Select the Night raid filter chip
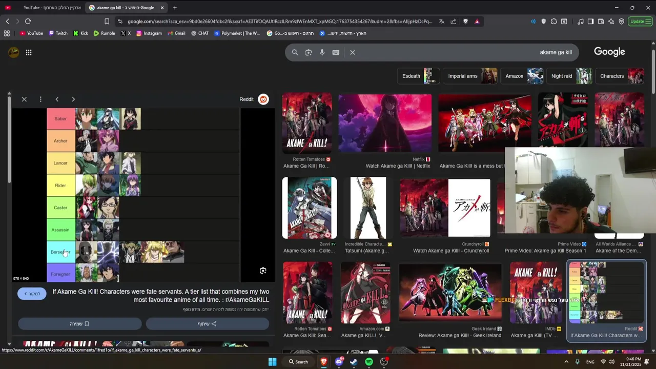The width and height of the screenshot is (656, 369). [x=569, y=76]
